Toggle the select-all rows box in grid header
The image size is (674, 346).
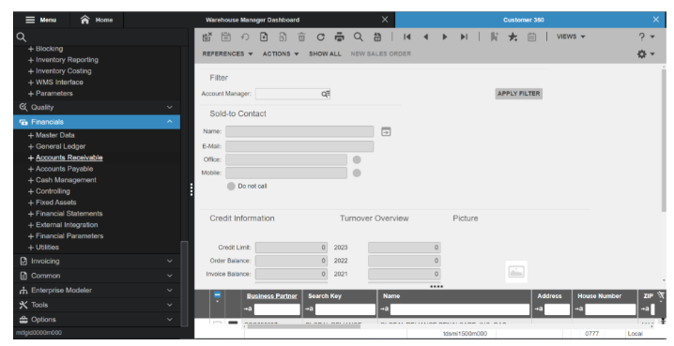pyautogui.click(x=218, y=295)
